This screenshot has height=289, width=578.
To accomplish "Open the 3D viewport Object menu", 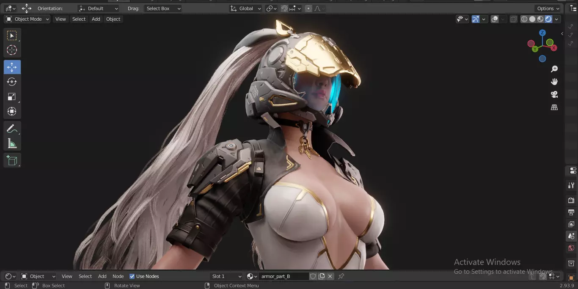I will pos(113,19).
